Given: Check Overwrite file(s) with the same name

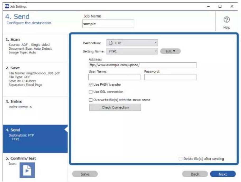Looking at the screenshot, I should [x=91, y=100].
